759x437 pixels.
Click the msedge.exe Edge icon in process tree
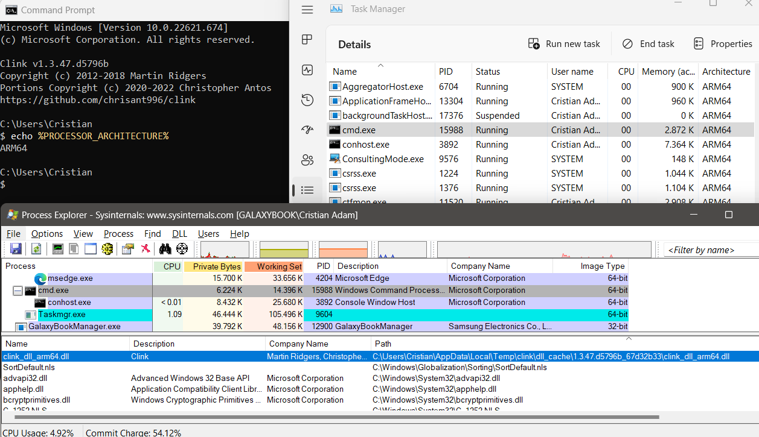coord(40,278)
